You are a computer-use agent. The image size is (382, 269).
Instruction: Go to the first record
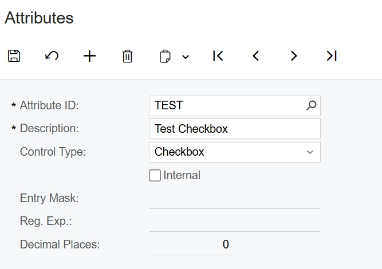click(218, 56)
